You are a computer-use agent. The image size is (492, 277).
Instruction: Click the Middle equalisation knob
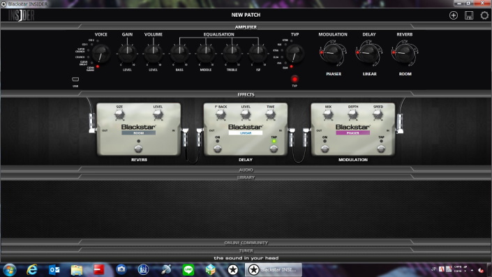206,53
